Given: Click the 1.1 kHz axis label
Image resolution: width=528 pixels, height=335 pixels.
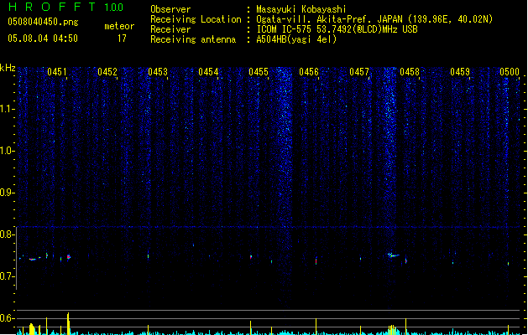Looking at the screenshot, I should pyautogui.click(x=8, y=109).
